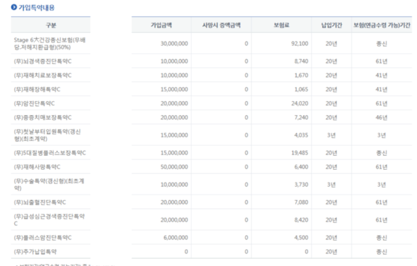Click the 30,000,000 amount cell
The width and height of the screenshot is (417, 266).
174,44
